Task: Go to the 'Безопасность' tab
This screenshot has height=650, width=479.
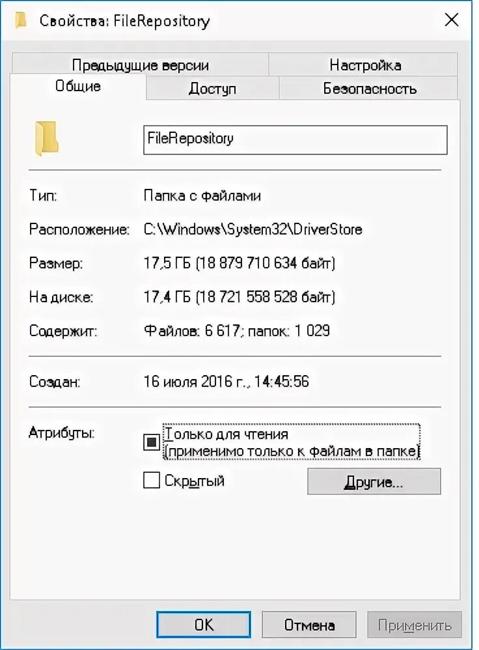Action: [370, 89]
